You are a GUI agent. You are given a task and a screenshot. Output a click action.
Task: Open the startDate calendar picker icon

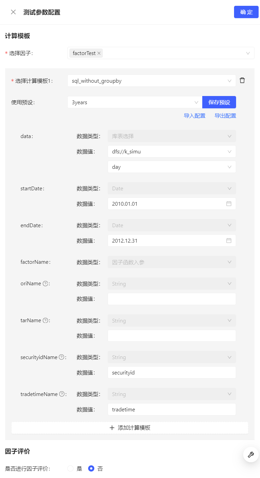229,204
